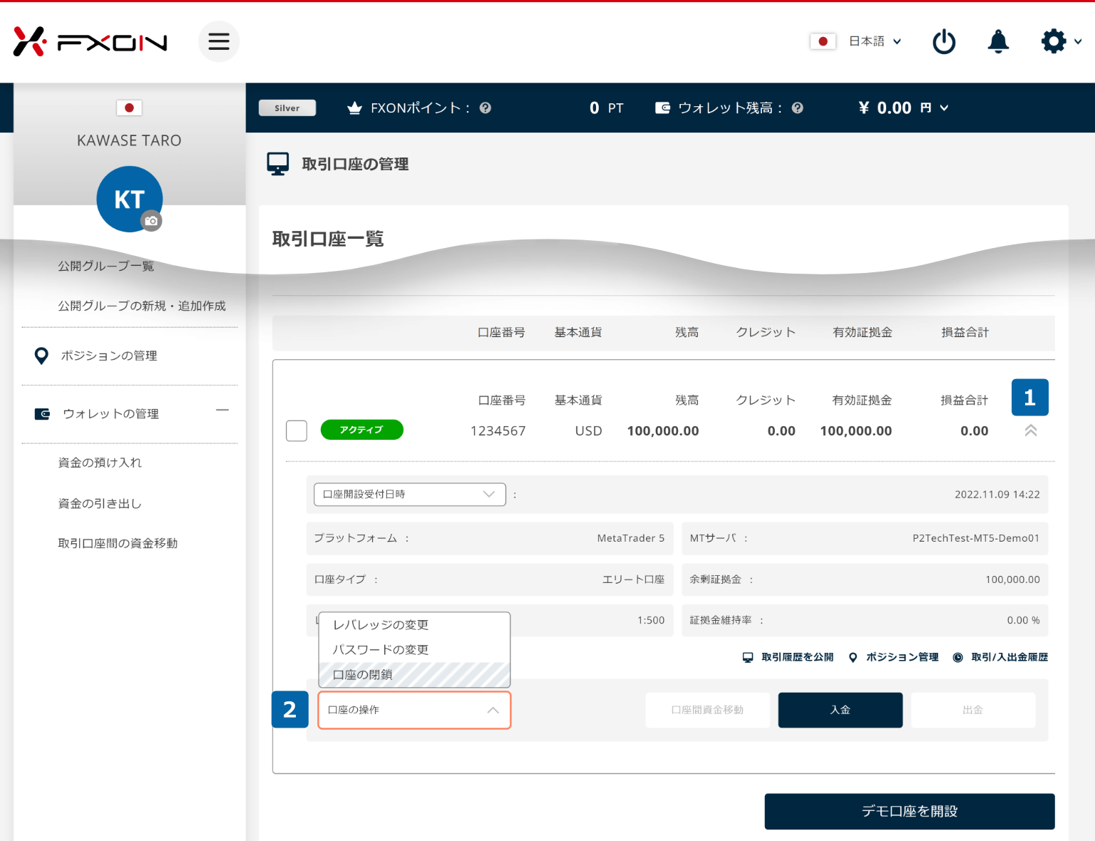The image size is (1095, 841).
Task: Click the 0.00 % margin level value
Action: [1023, 620]
